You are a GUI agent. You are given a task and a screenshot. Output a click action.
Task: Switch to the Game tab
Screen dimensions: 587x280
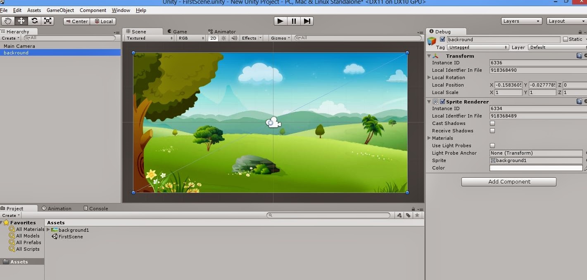[178, 31]
